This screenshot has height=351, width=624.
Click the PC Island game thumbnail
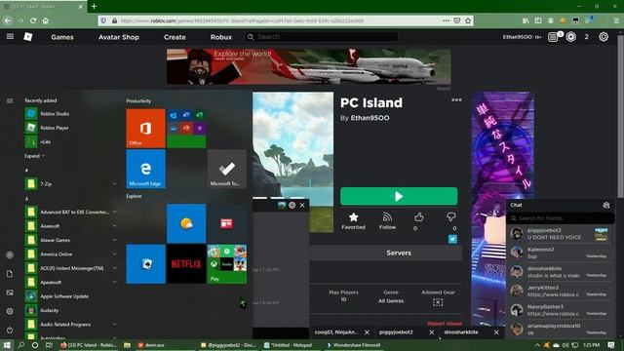(292, 163)
